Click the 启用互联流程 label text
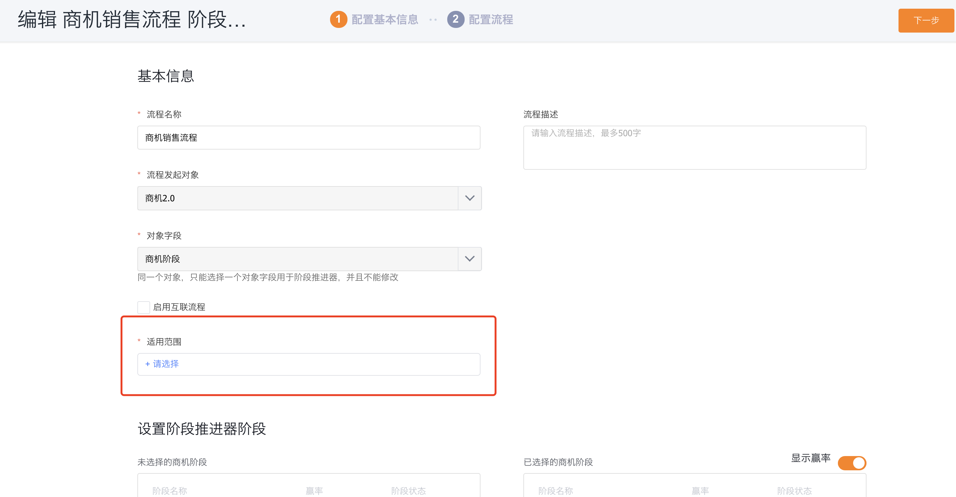Viewport: 956px width, 497px height. 179,307
